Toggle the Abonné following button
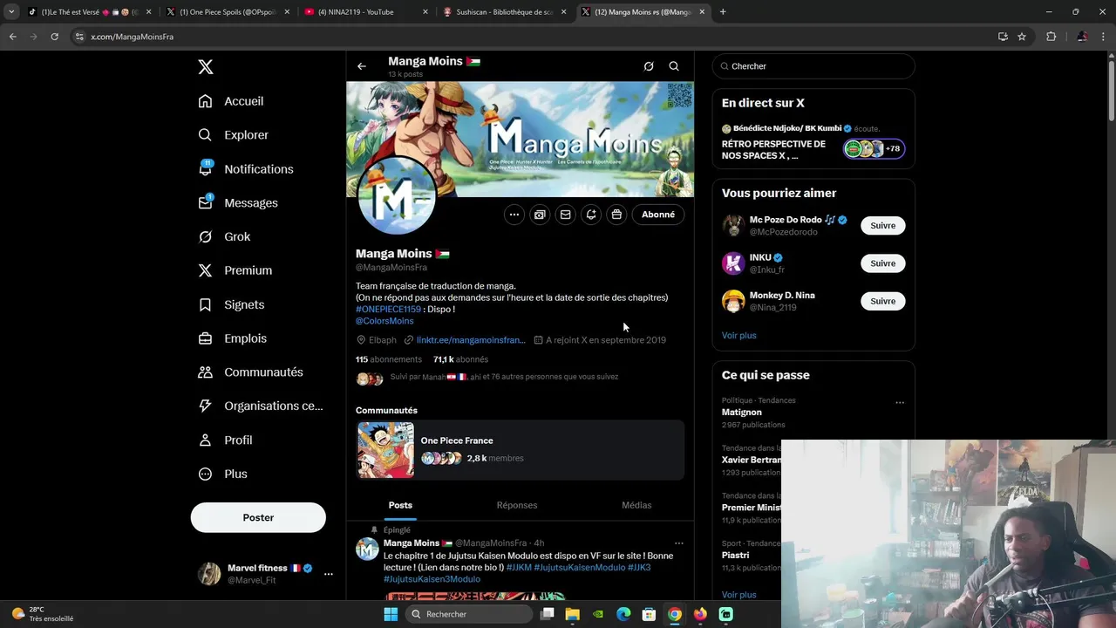Screen dimensions: 1116x628 tap(658, 215)
